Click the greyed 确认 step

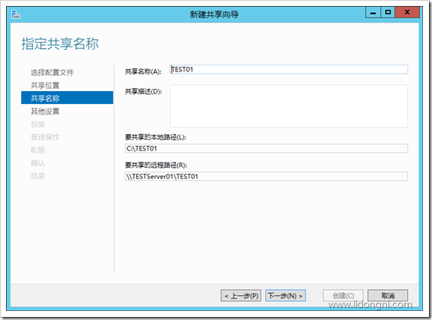(x=38, y=163)
